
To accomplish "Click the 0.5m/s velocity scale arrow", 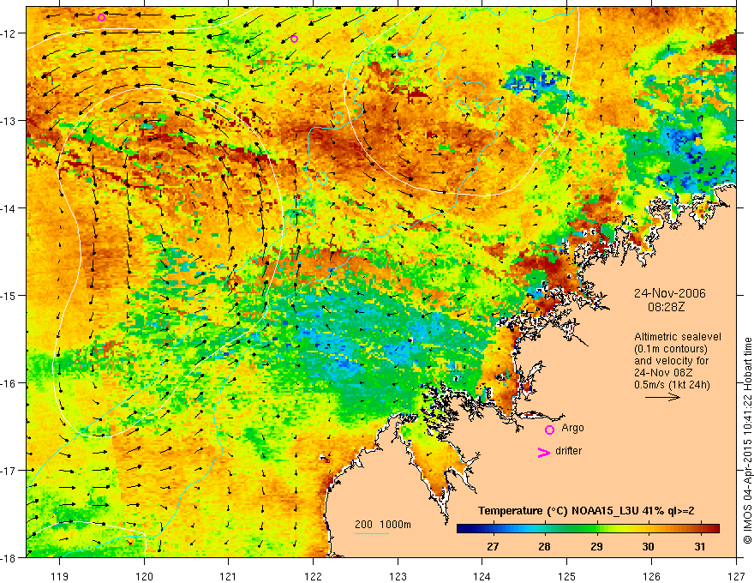I will tap(662, 397).
